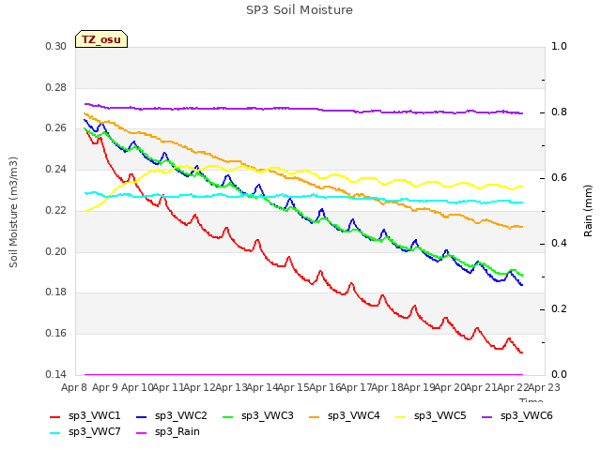Image resolution: width=601 pixels, height=450 pixels.
Task: Select the sp3_VWC7 legend entry
Action: click(85, 431)
